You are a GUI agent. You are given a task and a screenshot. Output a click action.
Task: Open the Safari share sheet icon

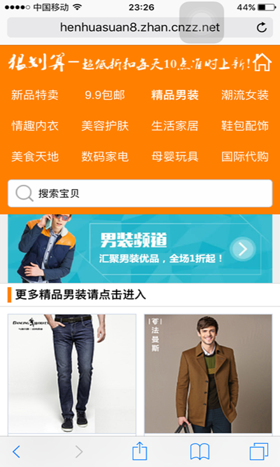[139, 451]
